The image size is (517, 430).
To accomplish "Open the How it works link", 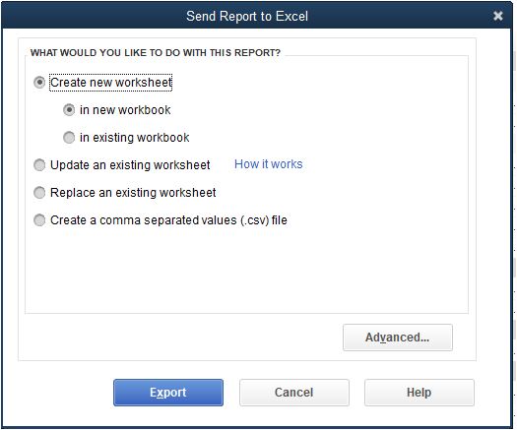I will pyautogui.click(x=269, y=164).
